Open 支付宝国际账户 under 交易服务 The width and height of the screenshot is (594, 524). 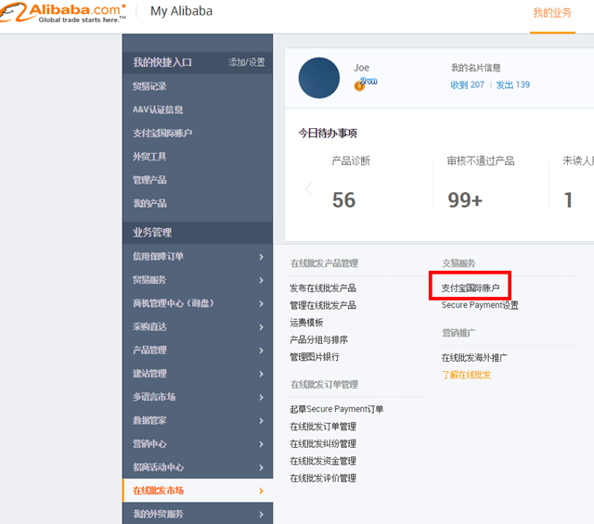(471, 288)
